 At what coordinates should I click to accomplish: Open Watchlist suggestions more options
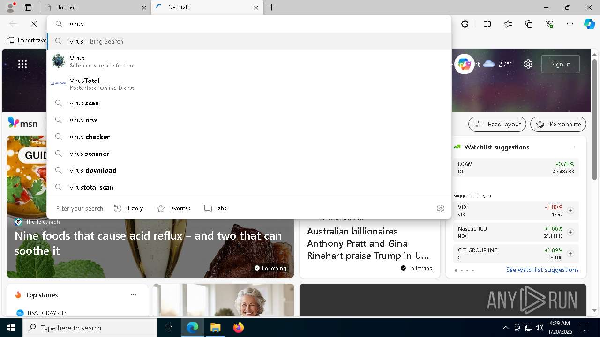(x=572, y=147)
